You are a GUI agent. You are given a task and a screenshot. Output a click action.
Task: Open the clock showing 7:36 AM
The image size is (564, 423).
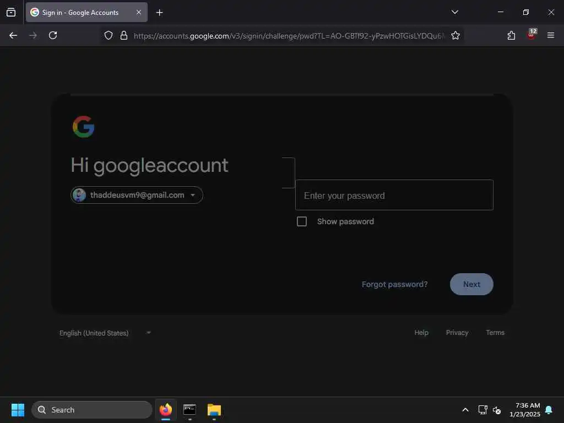[x=525, y=410]
